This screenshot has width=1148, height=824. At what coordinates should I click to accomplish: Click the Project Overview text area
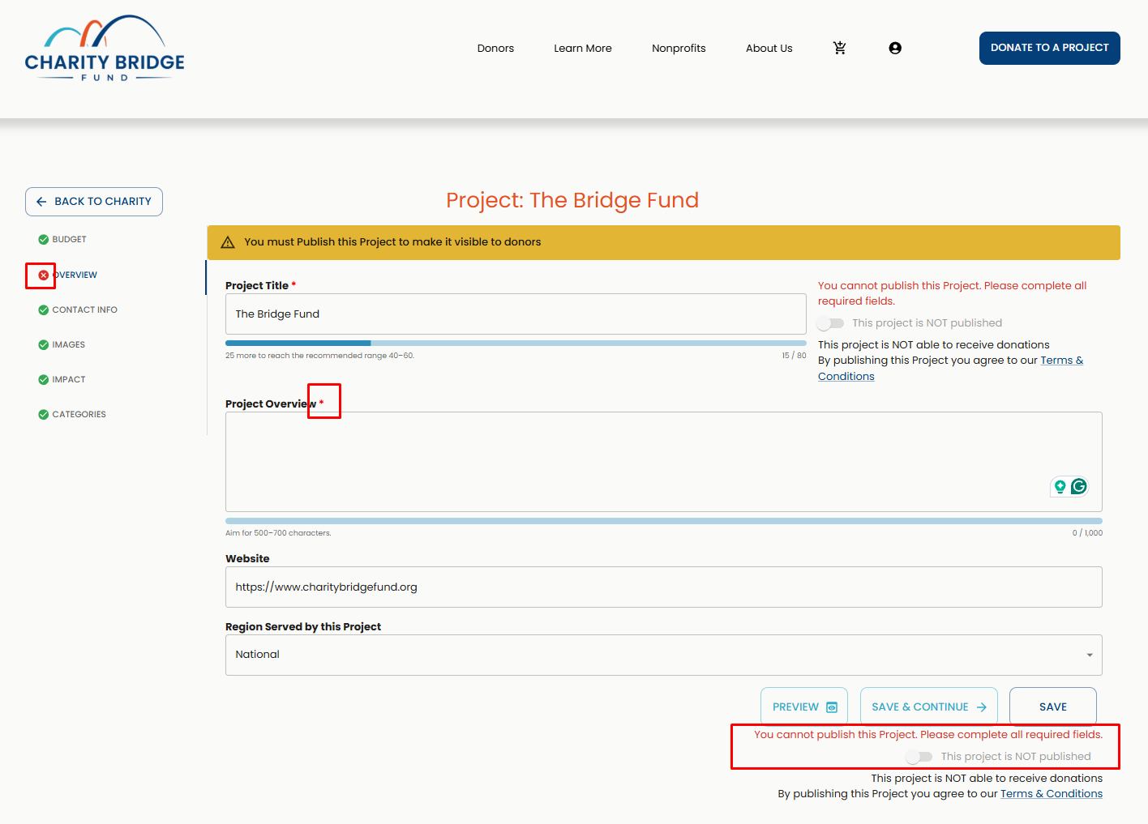663,462
